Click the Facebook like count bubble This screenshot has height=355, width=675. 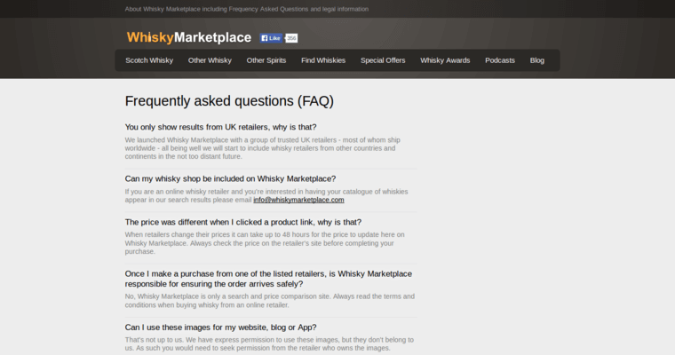pyautogui.click(x=291, y=38)
